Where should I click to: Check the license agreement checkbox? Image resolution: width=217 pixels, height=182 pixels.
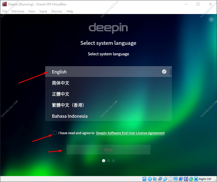(x=55, y=133)
